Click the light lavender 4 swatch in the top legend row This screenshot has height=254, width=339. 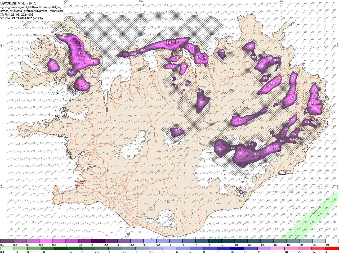pos(149,241)
